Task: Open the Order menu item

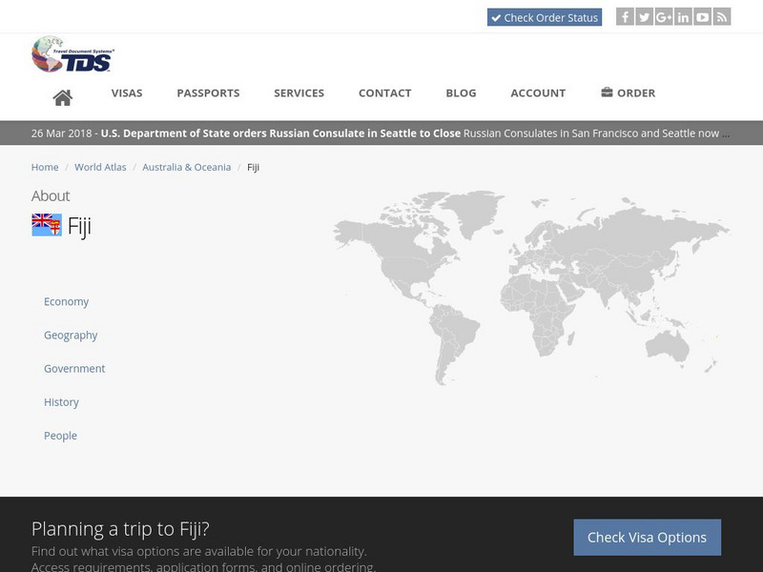Action: tap(629, 92)
